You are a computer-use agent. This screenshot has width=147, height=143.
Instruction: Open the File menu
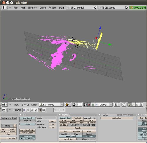coord(16,8)
